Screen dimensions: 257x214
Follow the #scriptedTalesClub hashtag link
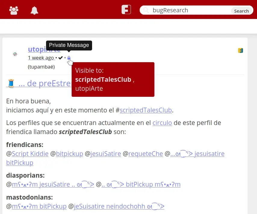[146, 110]
